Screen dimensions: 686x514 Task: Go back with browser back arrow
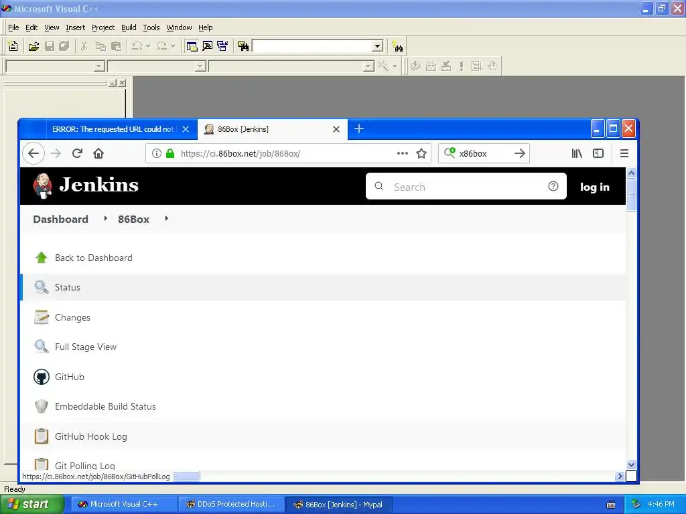(33, 153)
